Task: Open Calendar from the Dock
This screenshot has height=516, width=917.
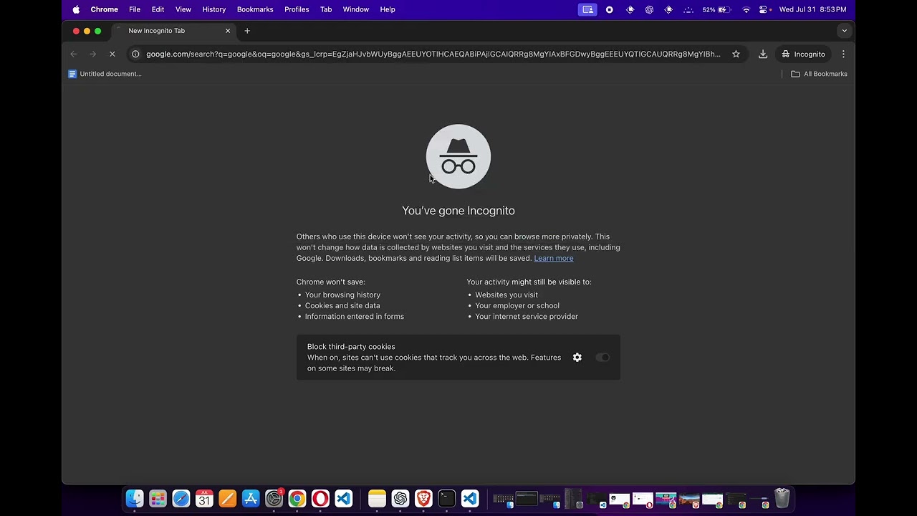Action: (204, 498)
